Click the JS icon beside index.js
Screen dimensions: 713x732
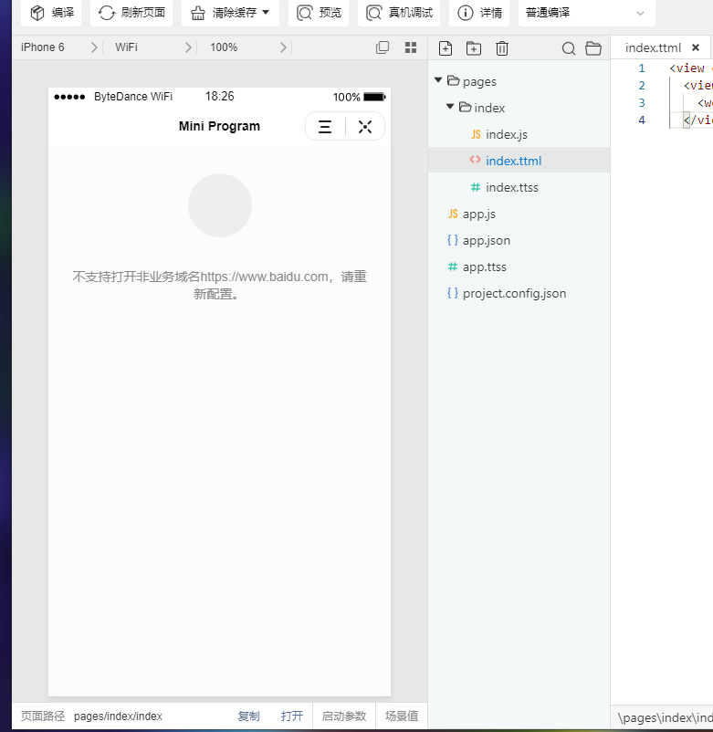coord(476,134)
